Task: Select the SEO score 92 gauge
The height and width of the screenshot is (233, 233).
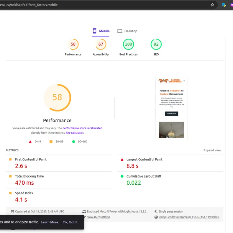Action: [156, 45]
